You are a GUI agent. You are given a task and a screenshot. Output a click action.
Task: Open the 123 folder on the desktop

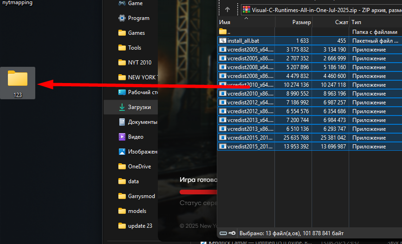pyautogui.click(x=18, y=83)
